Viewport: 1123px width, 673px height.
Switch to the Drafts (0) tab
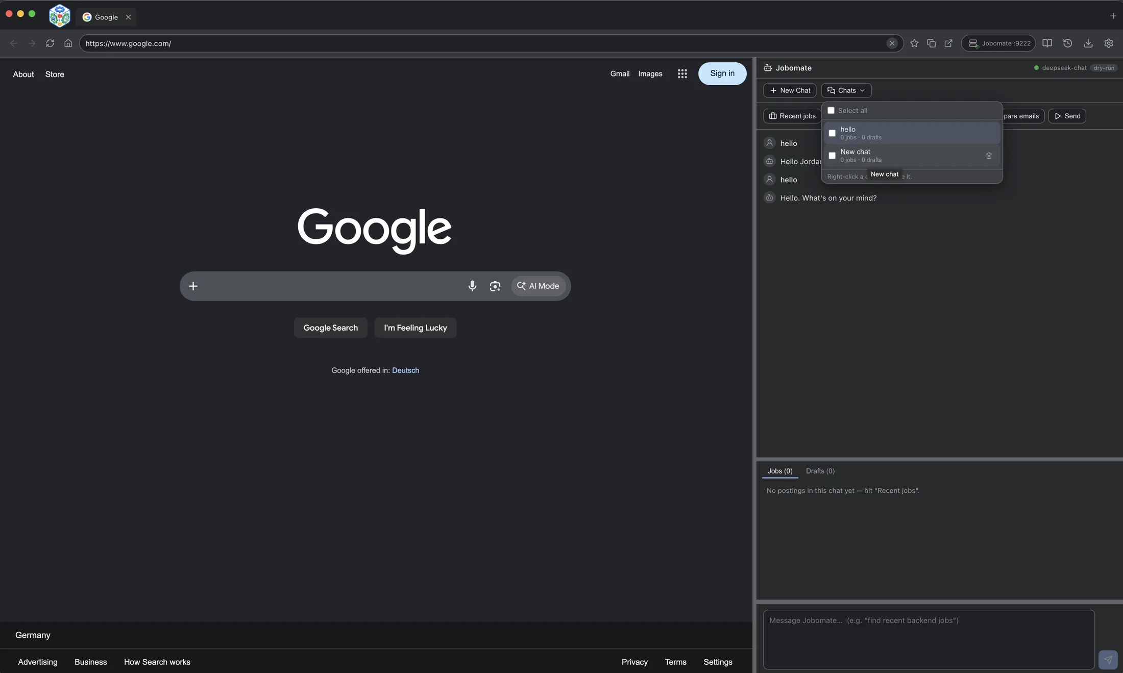820,471
